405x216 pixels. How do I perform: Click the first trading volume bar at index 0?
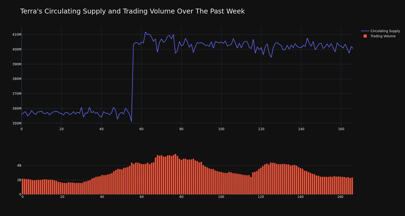[22, 186]
